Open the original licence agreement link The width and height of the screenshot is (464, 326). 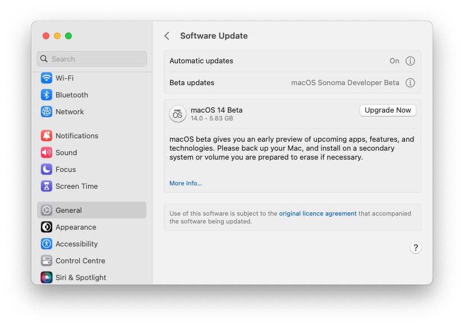coord(318,213)
